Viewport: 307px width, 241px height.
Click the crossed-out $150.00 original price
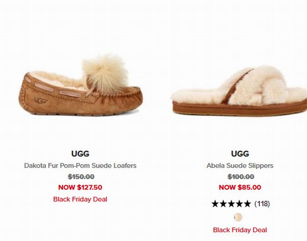click(81, 177)
